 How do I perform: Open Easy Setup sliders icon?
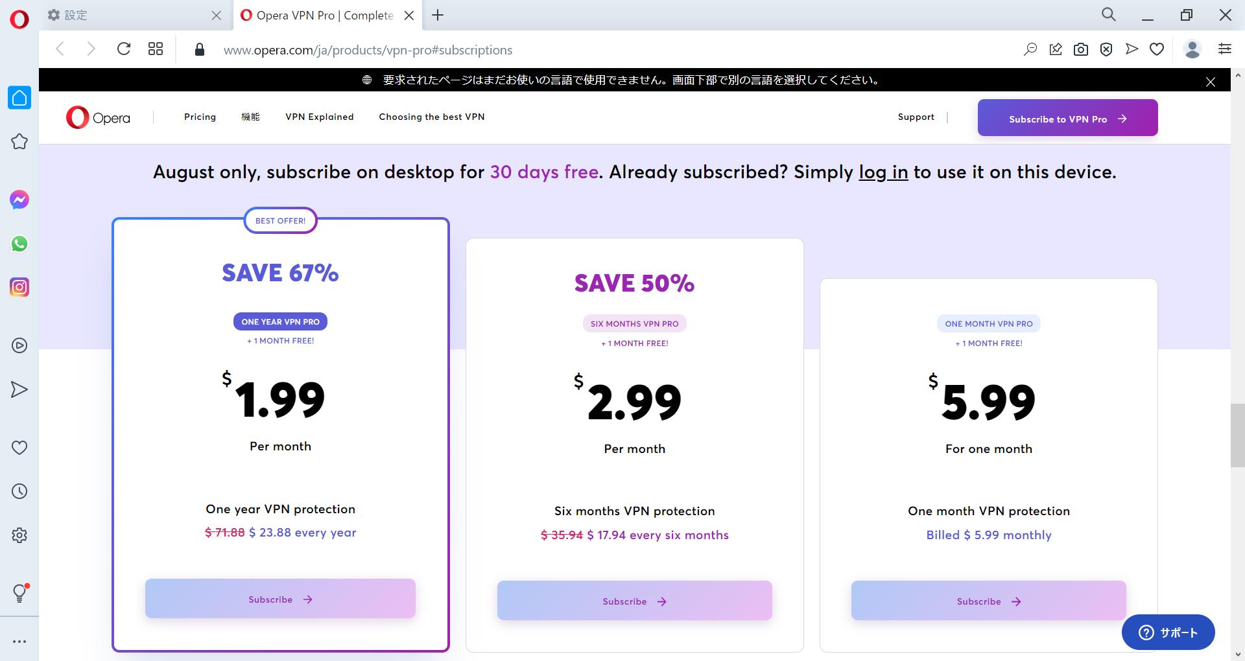[x=1225, y=49]
